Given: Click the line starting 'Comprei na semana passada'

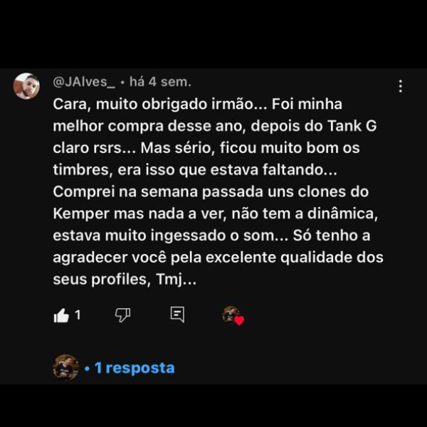Looking at the screenshot, I should (x=211, y=191).
